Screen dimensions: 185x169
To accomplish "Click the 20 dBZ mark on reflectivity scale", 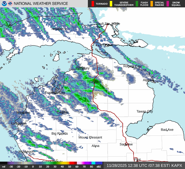I will [x=47, y=166].
